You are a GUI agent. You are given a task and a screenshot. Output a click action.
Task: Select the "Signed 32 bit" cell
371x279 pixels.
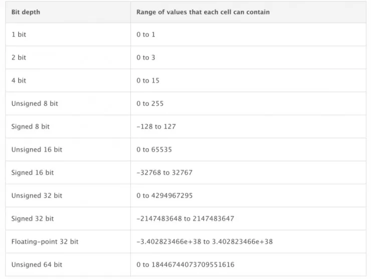(33, 219)
